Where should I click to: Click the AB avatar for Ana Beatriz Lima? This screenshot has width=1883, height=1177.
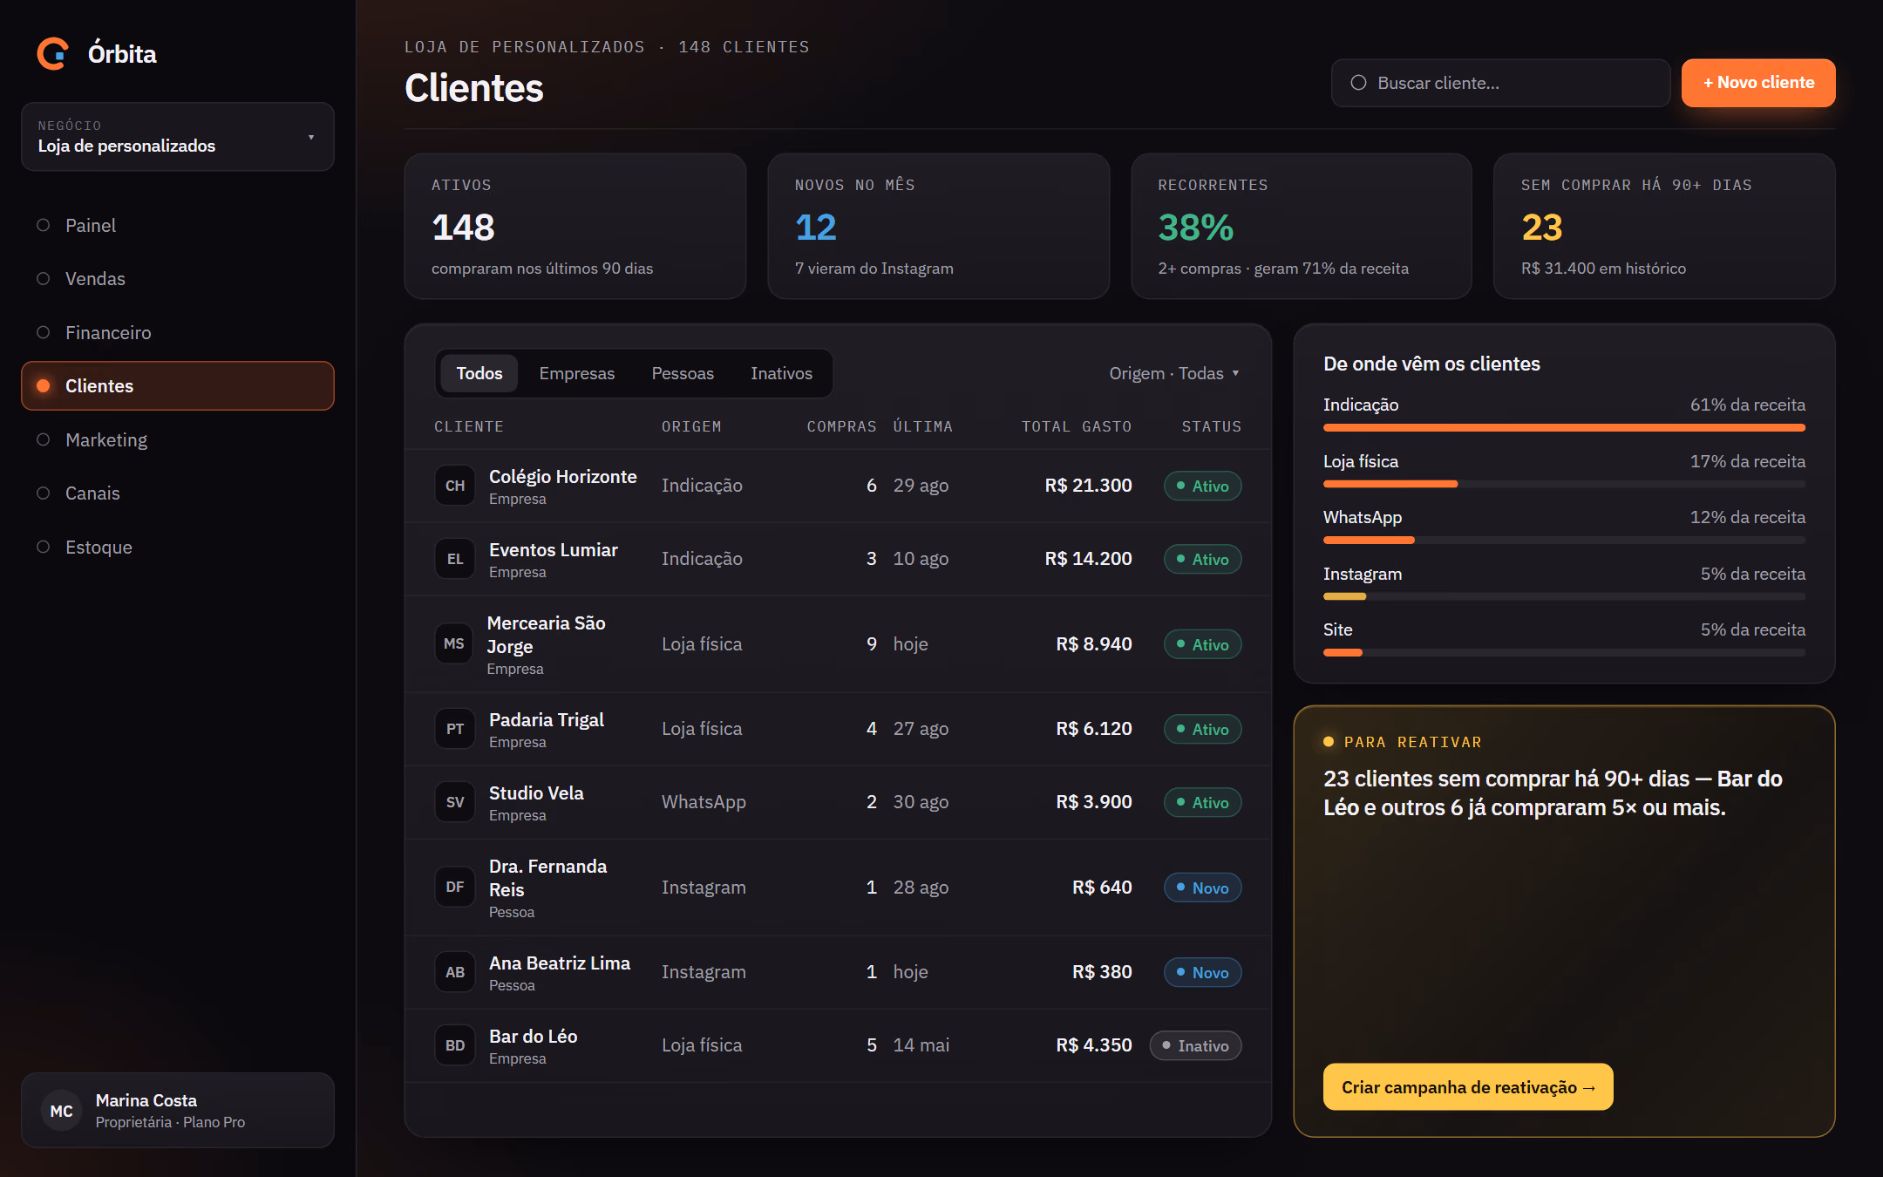[455, 972]
